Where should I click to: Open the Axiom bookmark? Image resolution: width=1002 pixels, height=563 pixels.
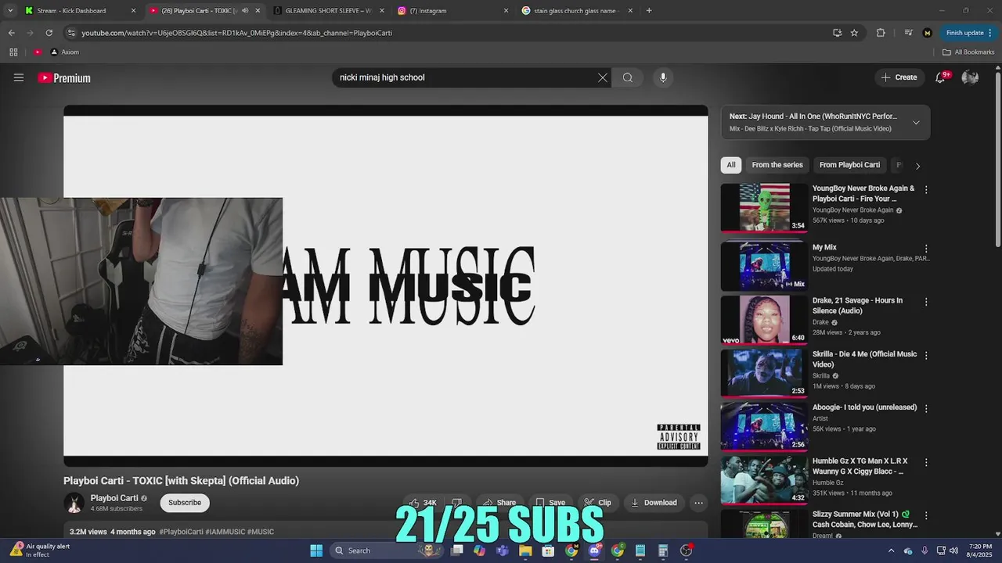[65, 52]
